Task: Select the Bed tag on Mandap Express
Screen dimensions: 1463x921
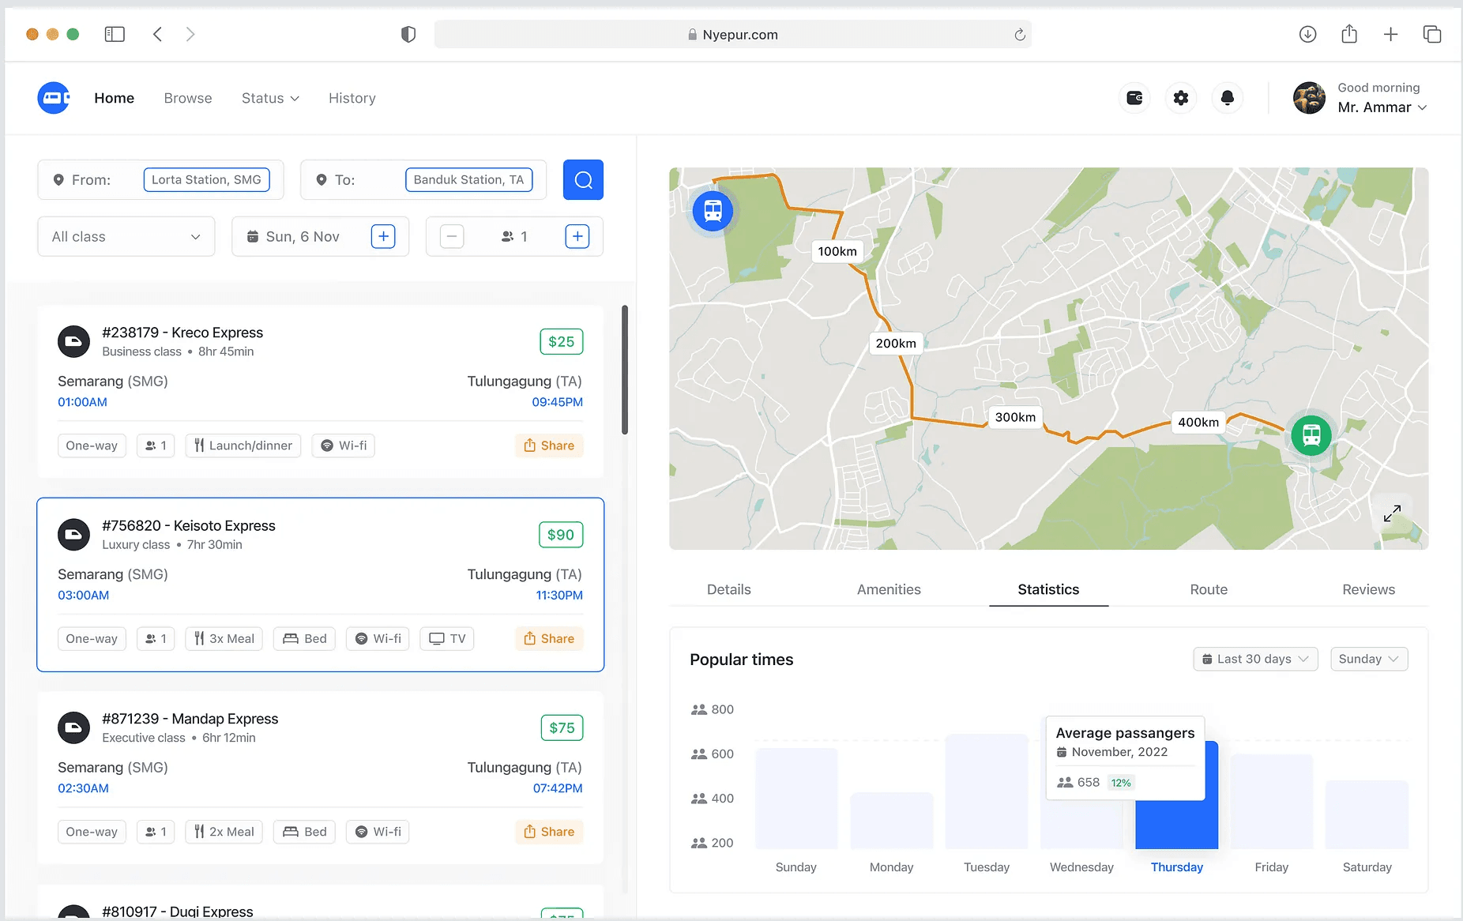Action: pos(304,831)
